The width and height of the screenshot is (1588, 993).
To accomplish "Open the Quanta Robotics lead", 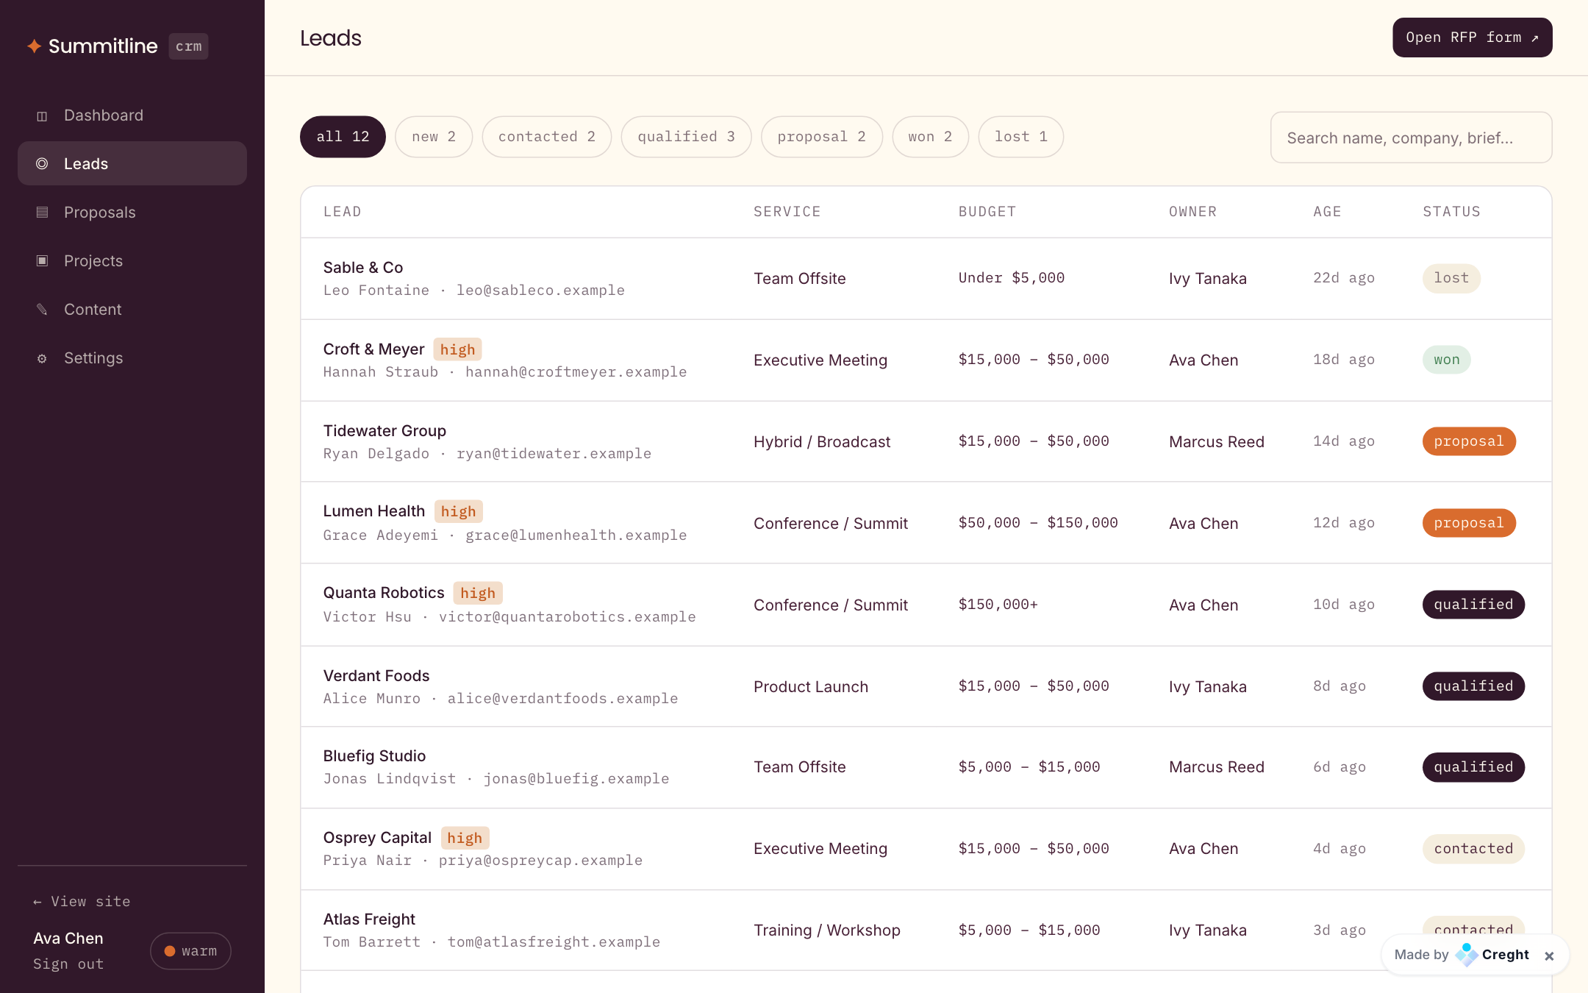I will click(x=926, y=605).
